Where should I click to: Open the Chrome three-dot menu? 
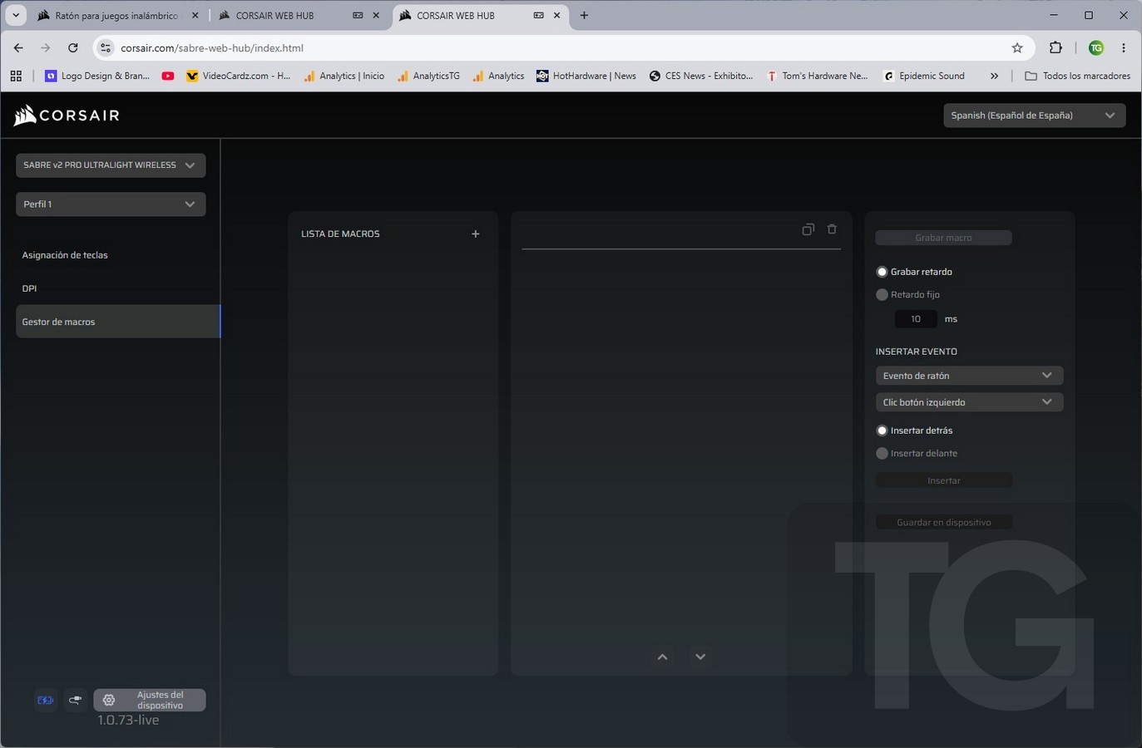(1124, 48)
